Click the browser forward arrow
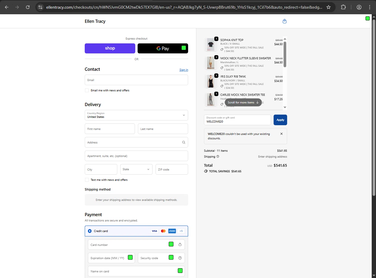The image size is (376, 278). [x=17, y=7]
